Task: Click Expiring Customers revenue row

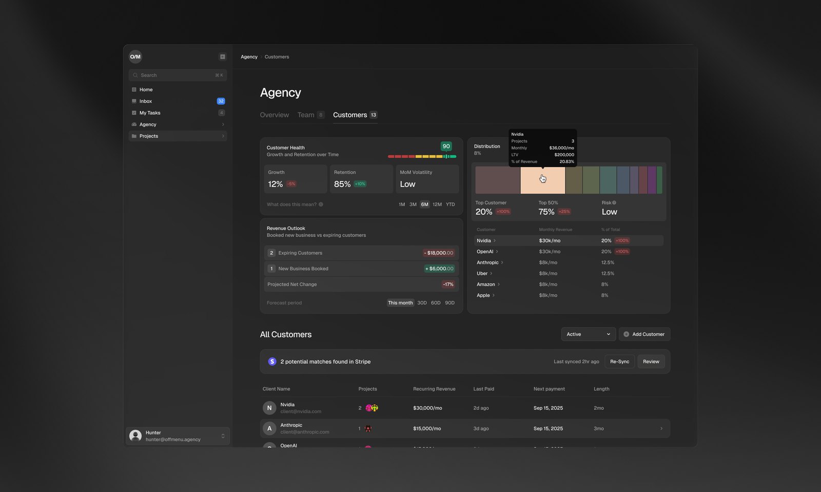Action: [361, 253]
